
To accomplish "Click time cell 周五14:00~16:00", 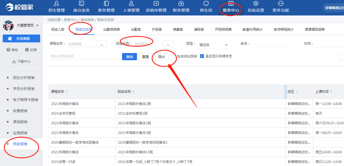I will point(329,152).
